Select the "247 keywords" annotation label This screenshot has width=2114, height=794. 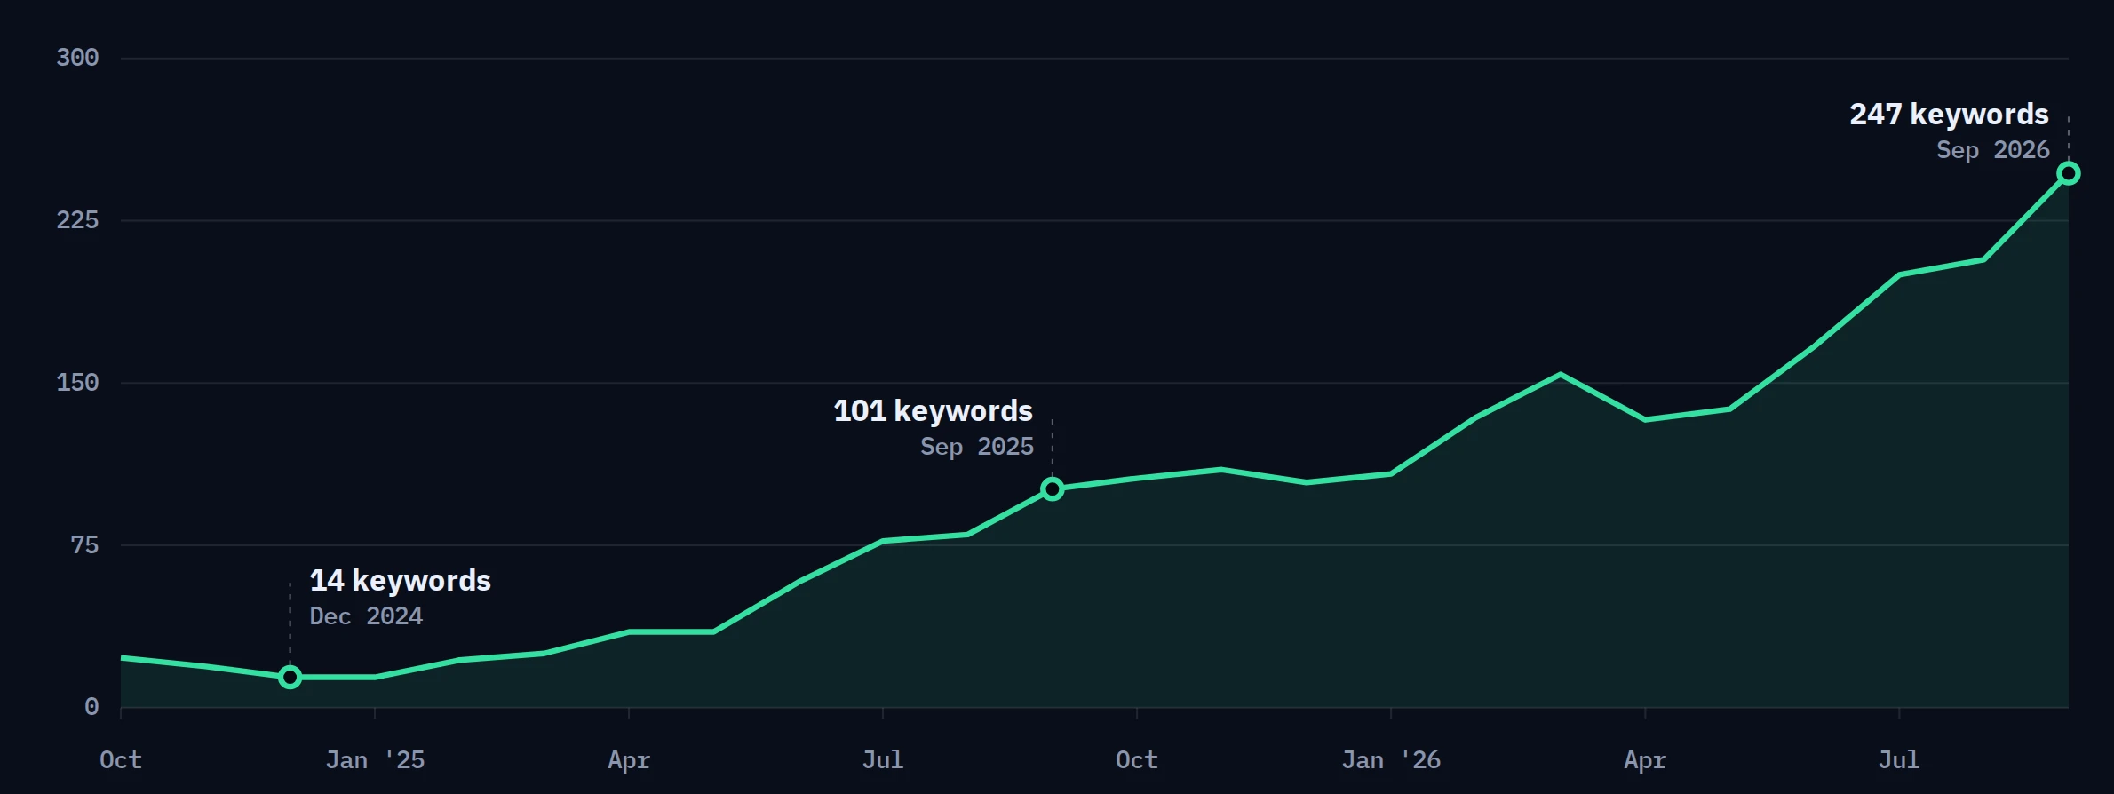(x=1950, y=114)
